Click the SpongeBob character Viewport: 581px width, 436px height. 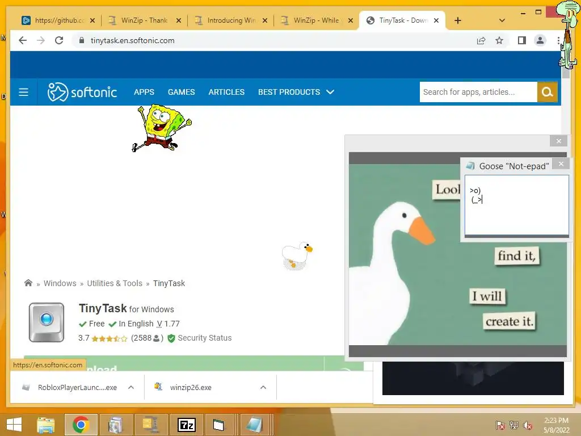pyautogui.click(x=162, y=128)
